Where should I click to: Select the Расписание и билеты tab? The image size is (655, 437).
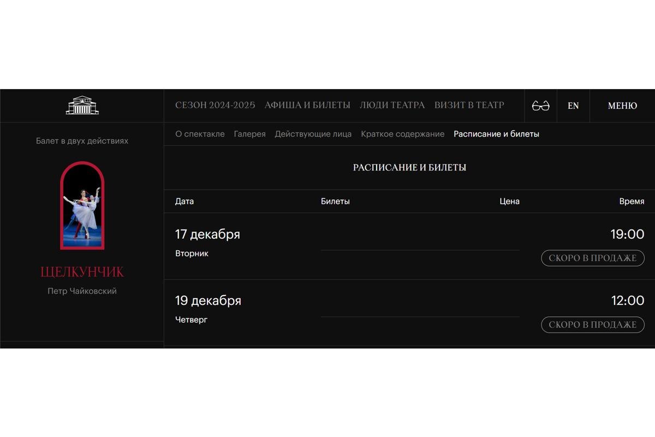[x=497, y=134]
